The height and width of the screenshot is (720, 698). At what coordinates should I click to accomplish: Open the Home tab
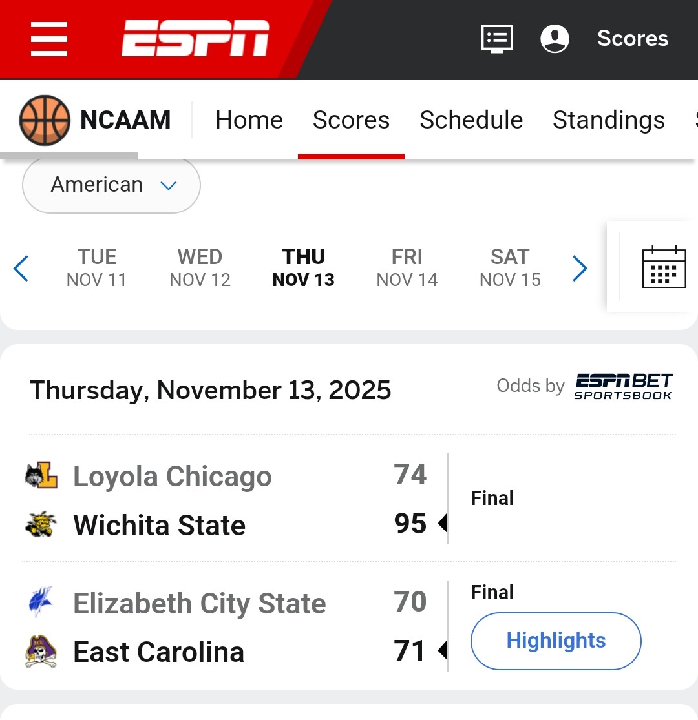point(249,120)
